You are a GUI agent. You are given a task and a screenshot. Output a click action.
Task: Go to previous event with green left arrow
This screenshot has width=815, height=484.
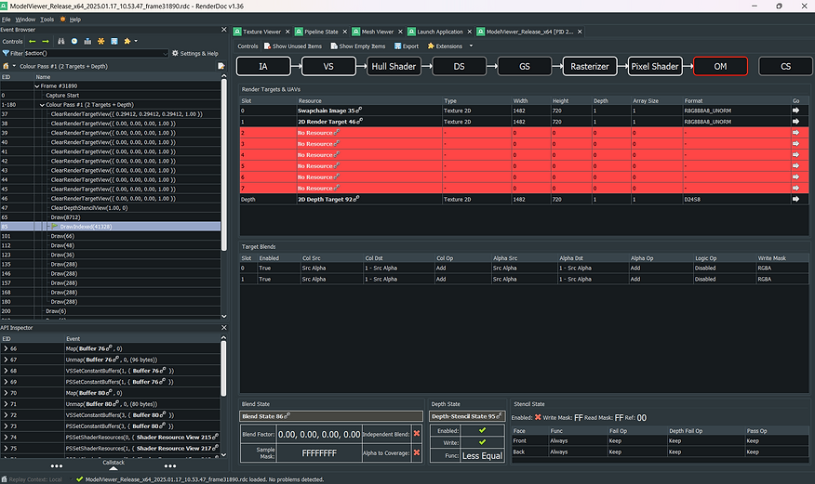point(33,41)
